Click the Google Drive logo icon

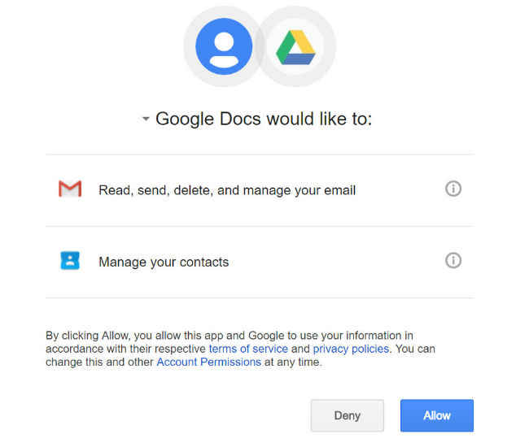(295, 47)
